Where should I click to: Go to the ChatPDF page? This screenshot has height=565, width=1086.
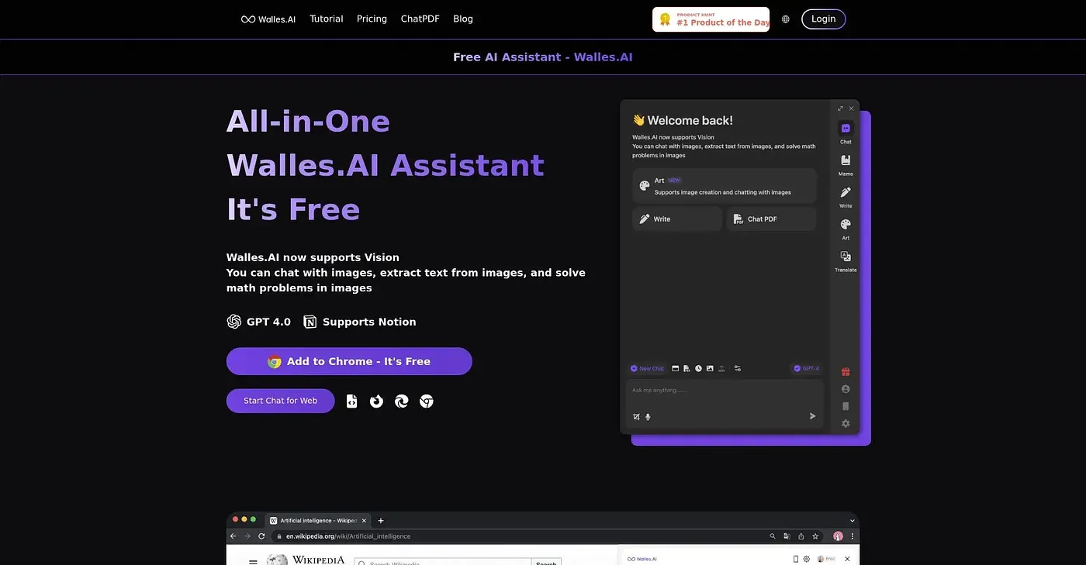420,19
